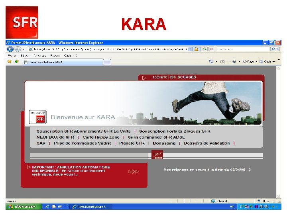Click the blank new tab button
Image resolution: width=287 pixels, height=215 pixels.
(107, 62)
